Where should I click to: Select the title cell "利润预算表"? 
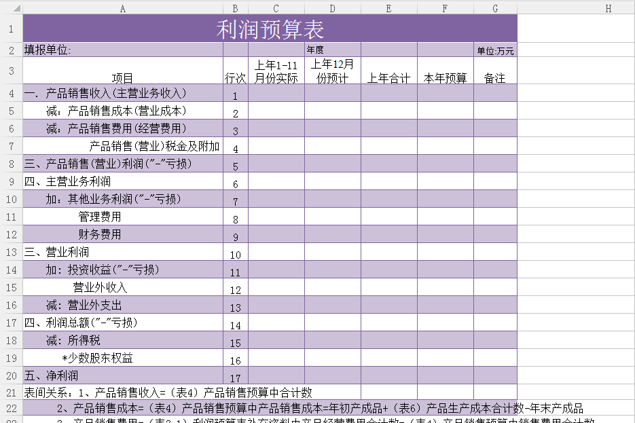point(270,29)
